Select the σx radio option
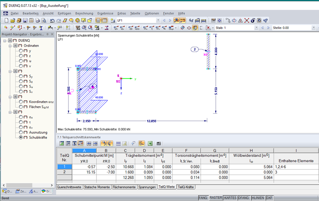The width and height of the screenshot is (319, 201). click(21, 117)
